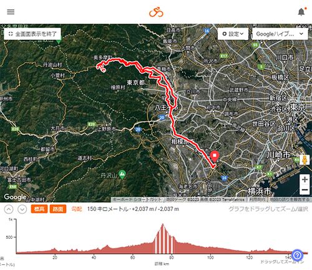
Task: Expand graph with the up chevron
Action: click(x=9, y=209)
